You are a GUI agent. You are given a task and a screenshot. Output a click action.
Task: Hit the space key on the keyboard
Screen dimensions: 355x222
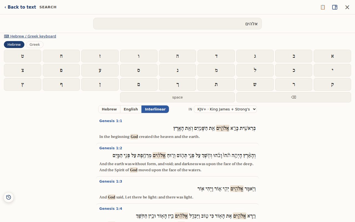[x=177, y=97]
